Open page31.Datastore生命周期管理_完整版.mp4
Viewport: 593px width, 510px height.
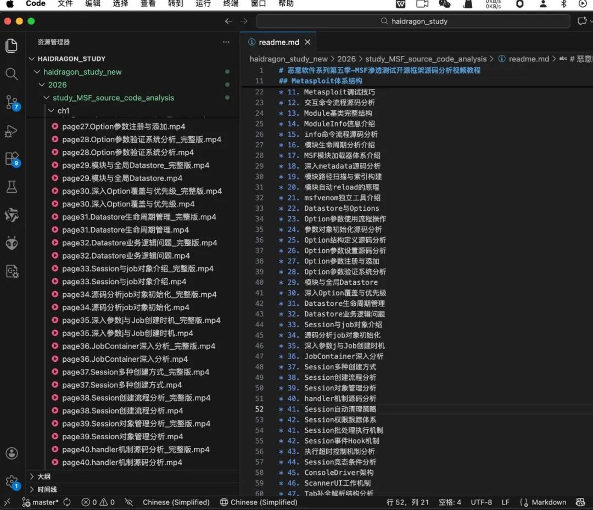(x=139, y=217)
